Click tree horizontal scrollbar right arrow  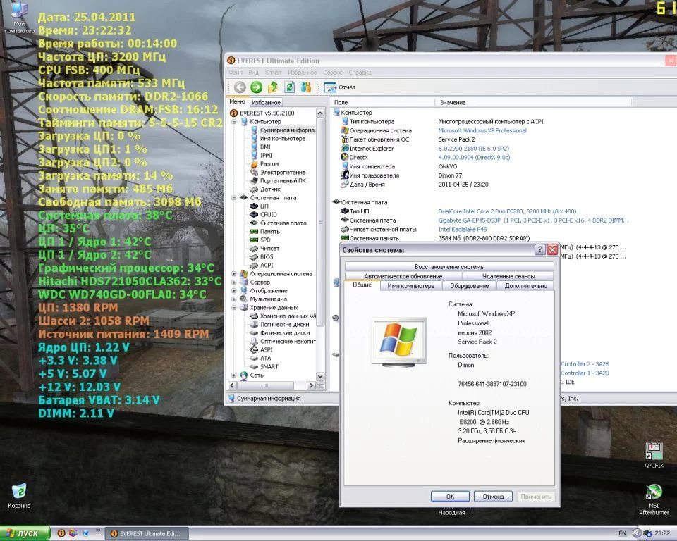[x=311, y=385]
